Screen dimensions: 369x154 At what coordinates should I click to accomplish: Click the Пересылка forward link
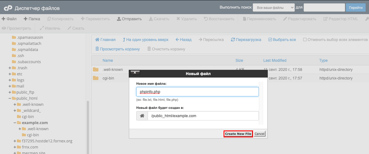[x=211, y=40]
